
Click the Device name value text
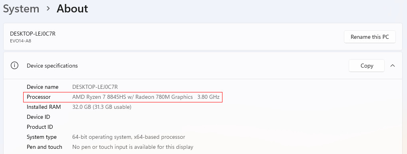pos(95,87)
